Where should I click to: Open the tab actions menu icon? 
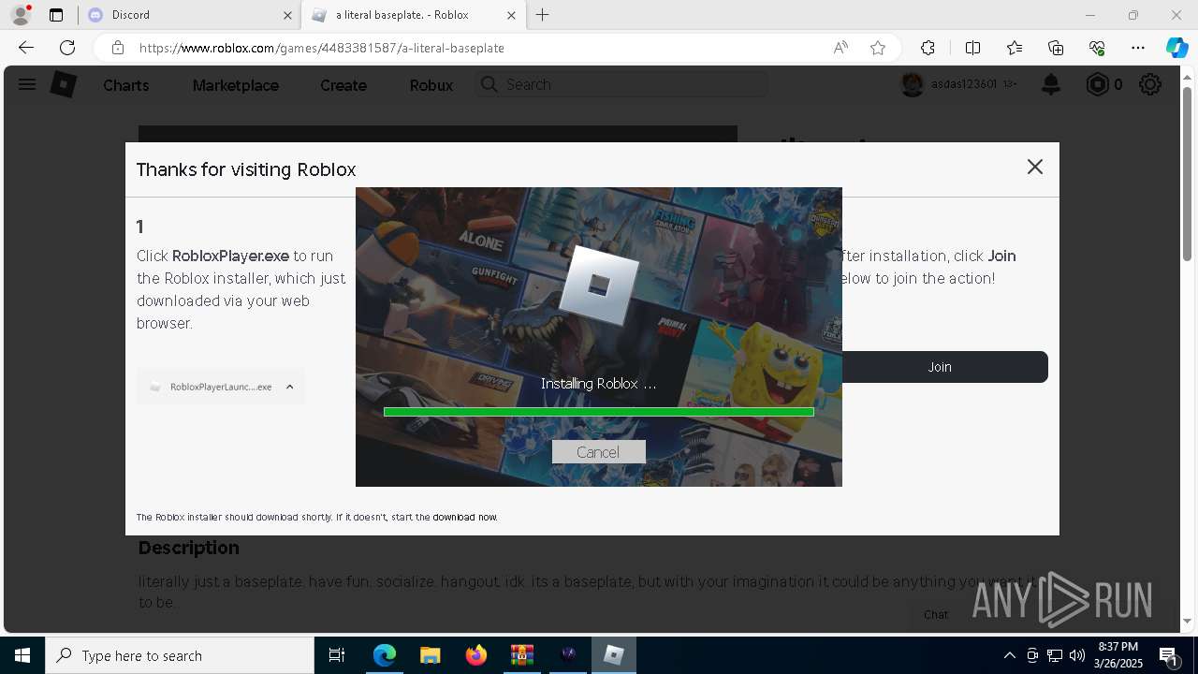(56, 15)
